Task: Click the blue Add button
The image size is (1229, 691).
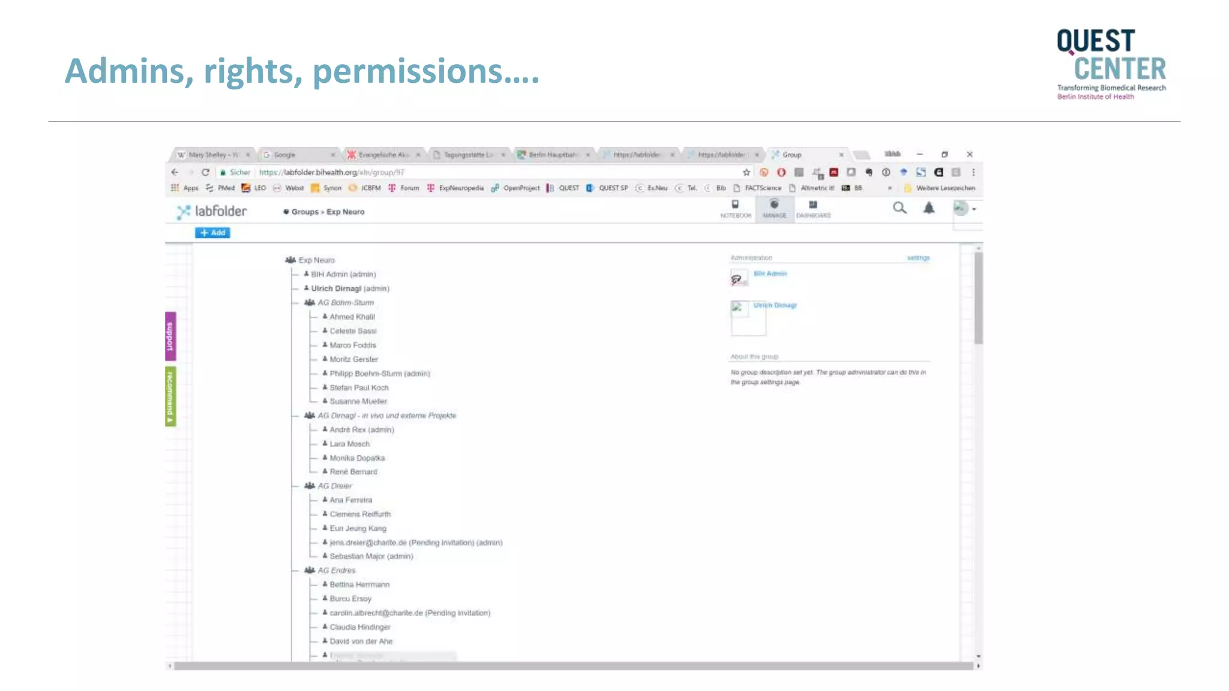Action: [212, 233]
